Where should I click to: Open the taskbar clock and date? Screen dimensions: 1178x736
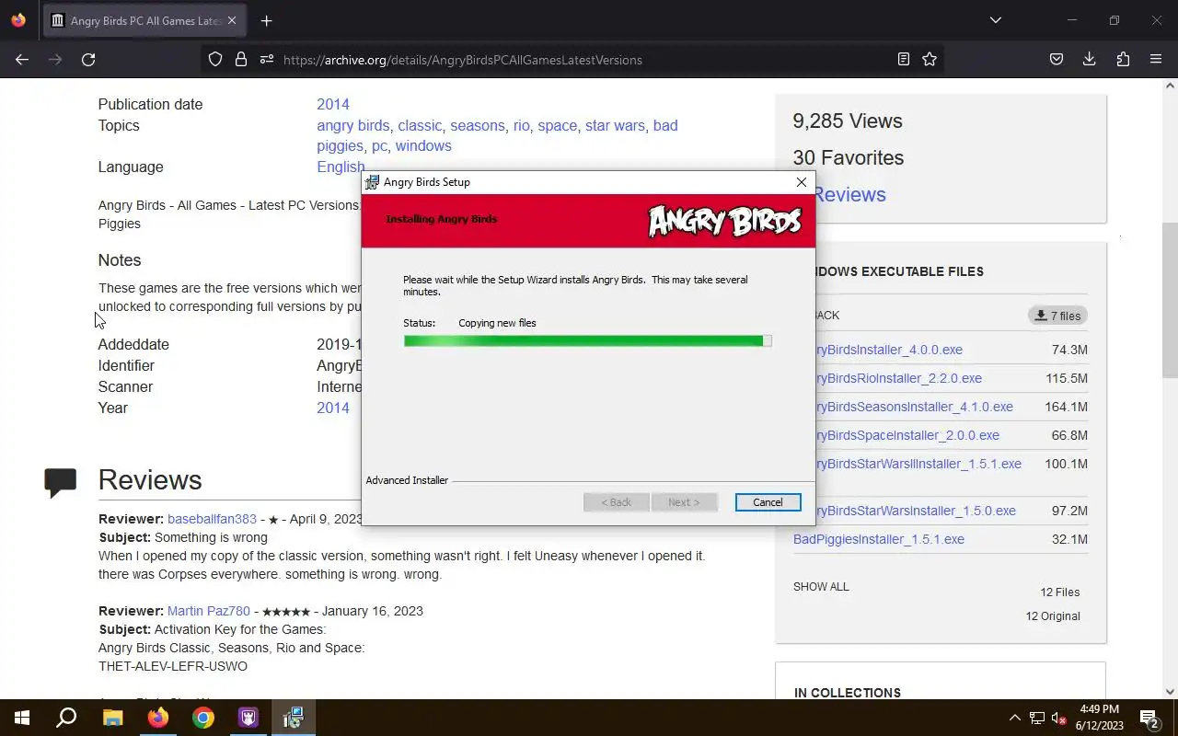1099,718
